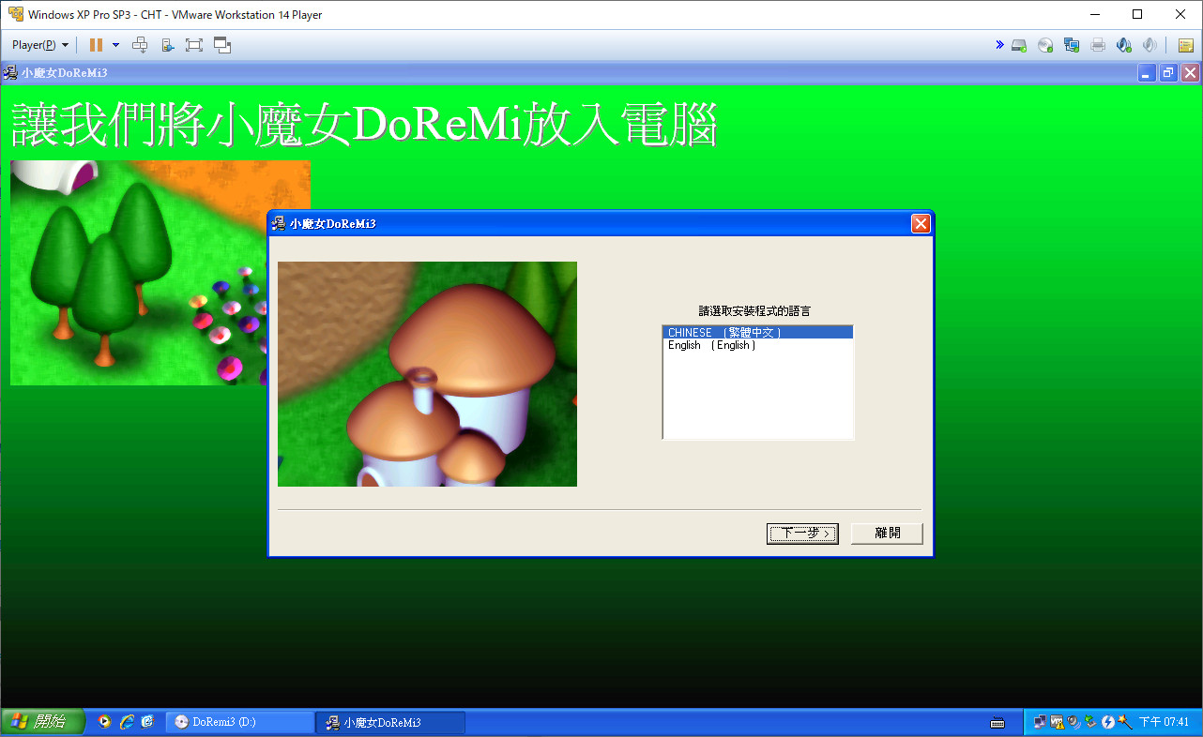Click the setup icon in the dialog title bar
Viewport: 1203px width, 737px height.
pos(279,223)
